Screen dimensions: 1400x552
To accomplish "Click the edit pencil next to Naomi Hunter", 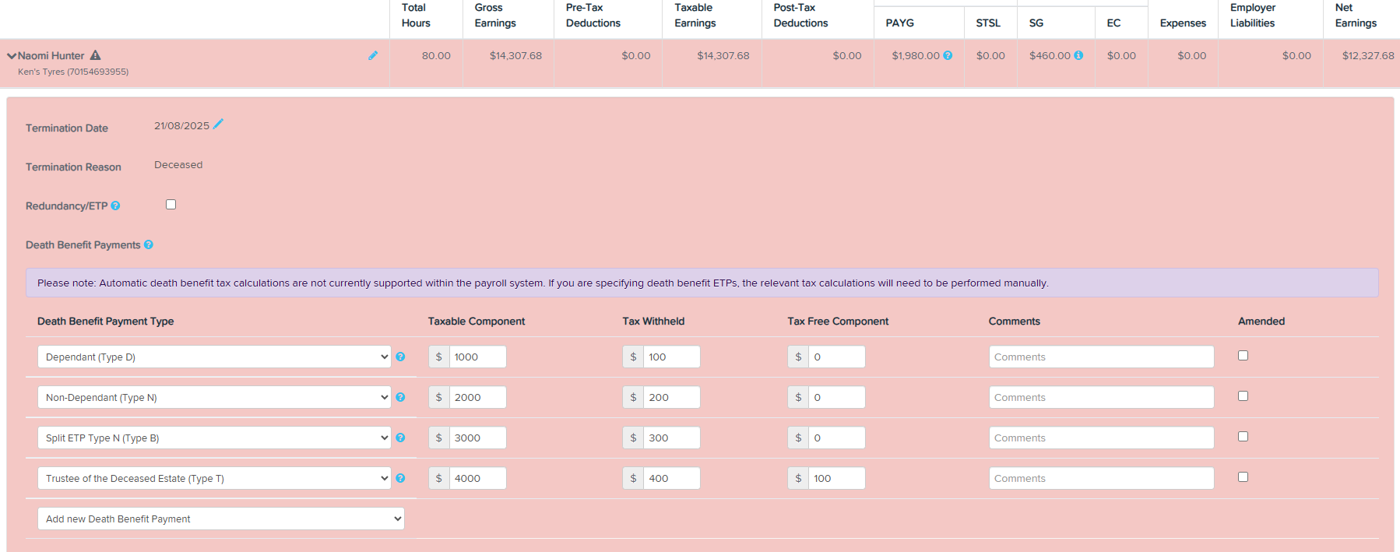I will pos(373,55).
